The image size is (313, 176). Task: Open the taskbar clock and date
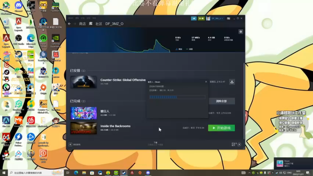298,172
